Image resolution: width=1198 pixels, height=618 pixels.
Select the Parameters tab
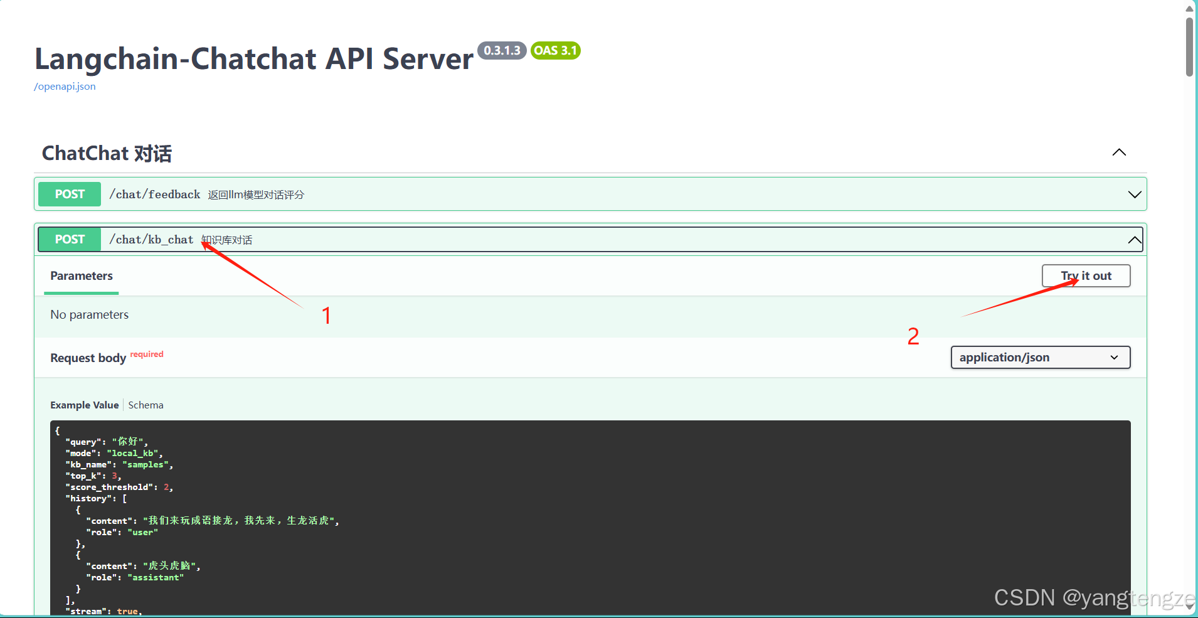[x=82, y=276]
